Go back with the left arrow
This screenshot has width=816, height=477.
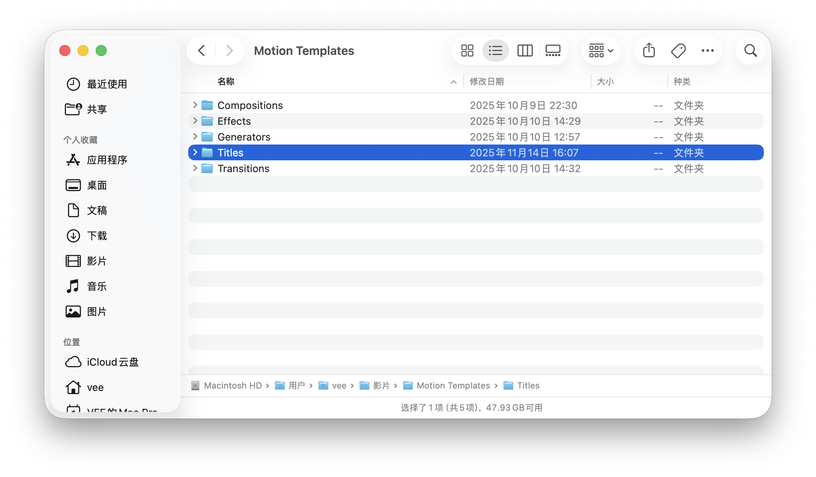[202, 51]
